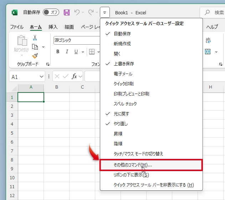Check 降順 in the toolbar menu
Image resolution: width=225 pixels, height=200 pixels.
pyautogui.click(x=151, y=144)
